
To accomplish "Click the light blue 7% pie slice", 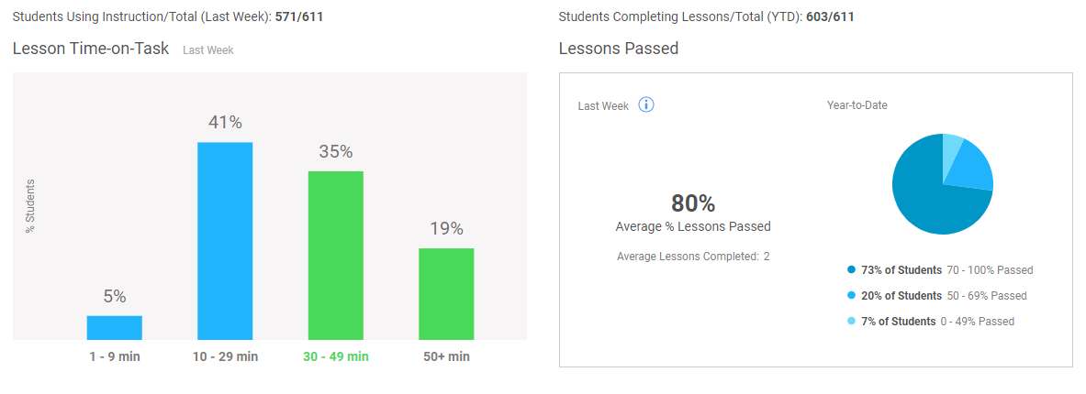I will click(951, 147).
